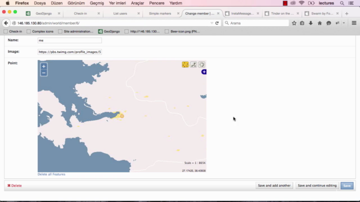Click Save and continue editing button
Viewport: 360px width, 202px height.
coord(317,186)
